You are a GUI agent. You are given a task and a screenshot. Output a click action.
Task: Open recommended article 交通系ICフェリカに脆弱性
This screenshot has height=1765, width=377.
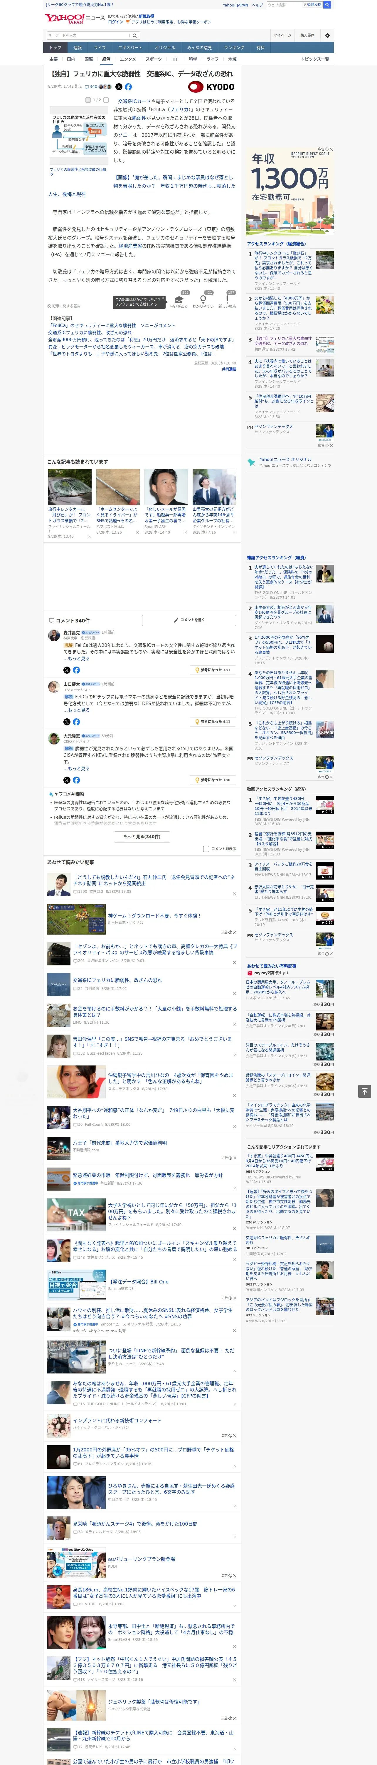(118, 980)
